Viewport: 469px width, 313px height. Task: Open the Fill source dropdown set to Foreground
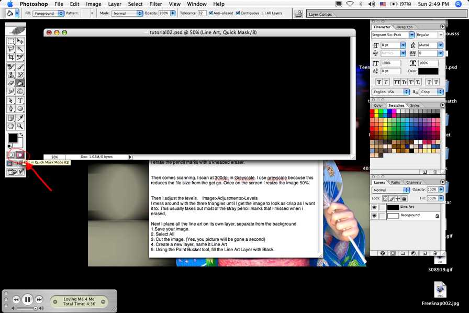(49, 14)
